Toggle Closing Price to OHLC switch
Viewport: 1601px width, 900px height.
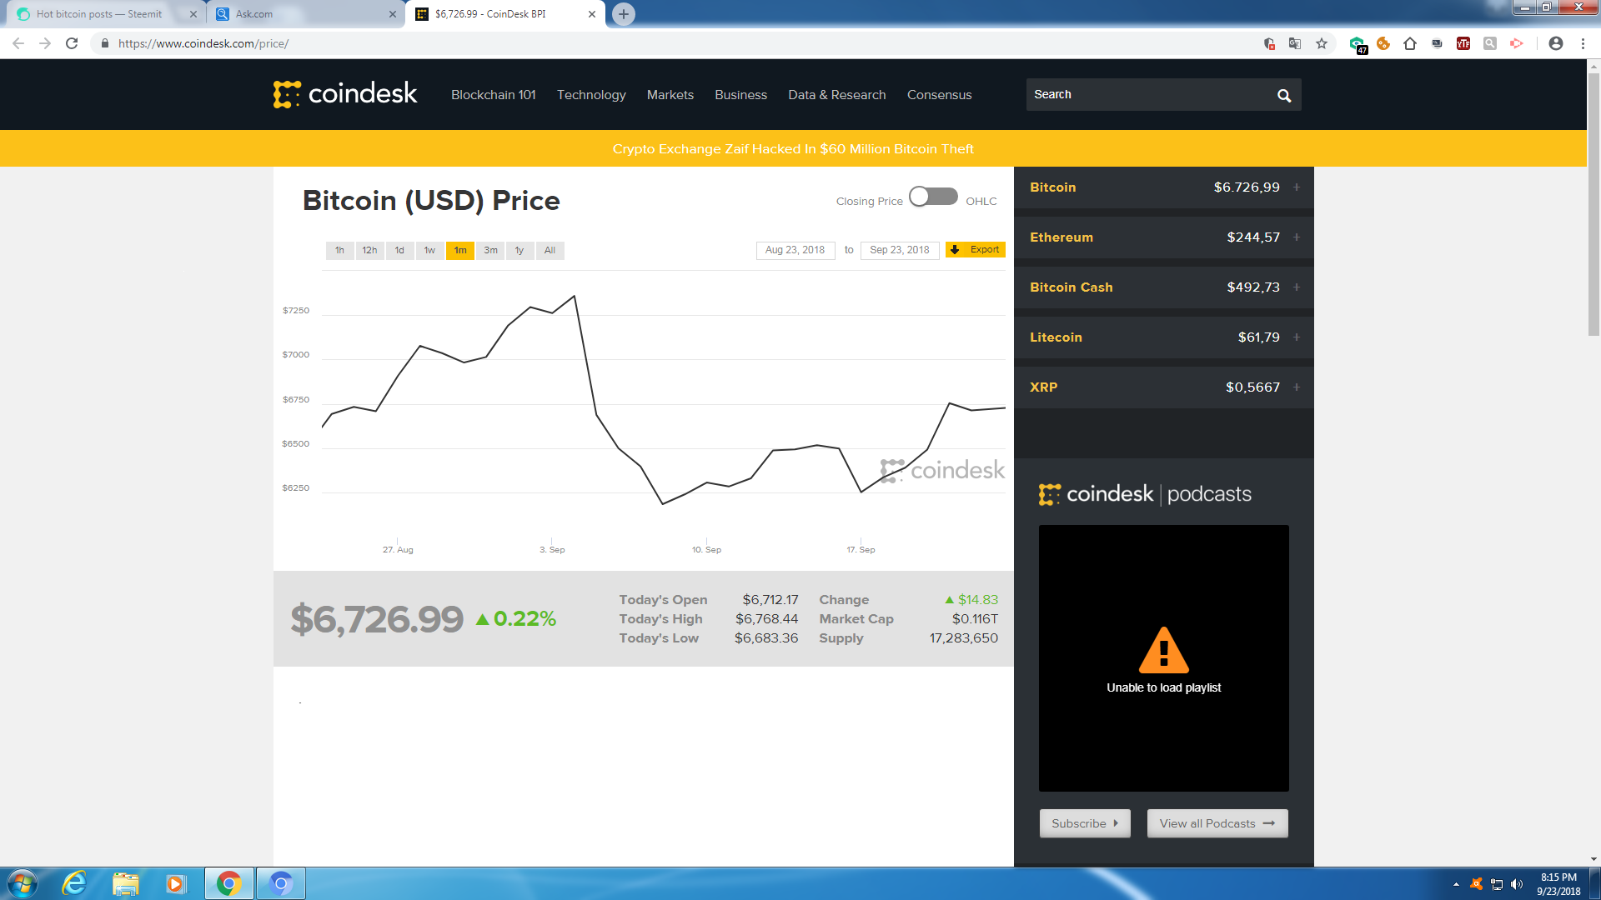coord(933,197)
